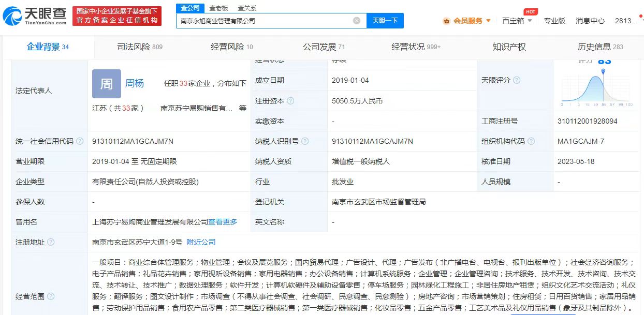Click the 会员服务 crown icon
Screen dimensions: 644x315
tap(447, 21)
